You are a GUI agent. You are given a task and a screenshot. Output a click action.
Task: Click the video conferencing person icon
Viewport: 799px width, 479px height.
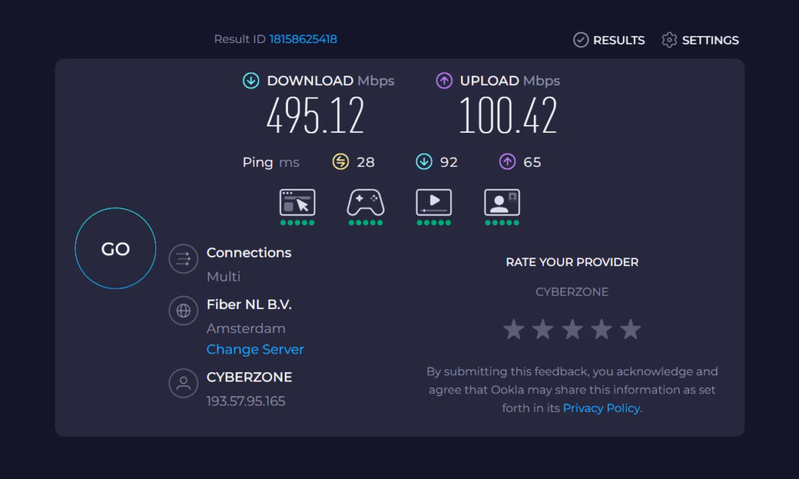(x=502, y=203)
